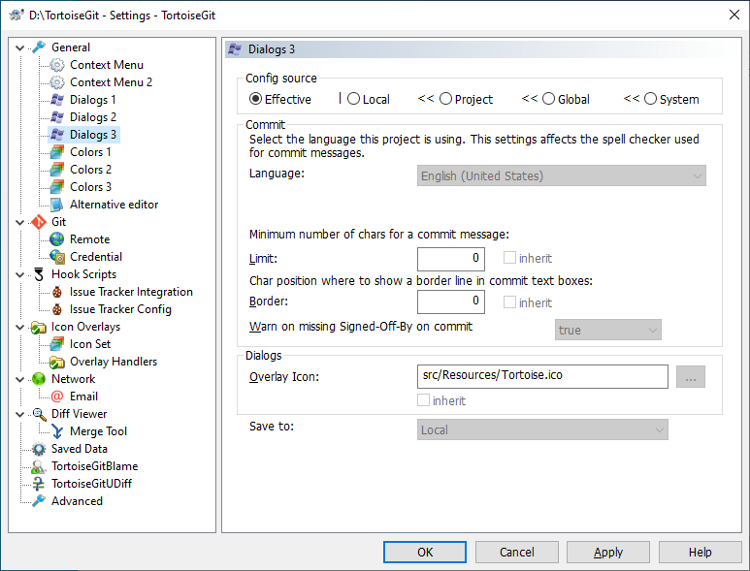The width and height of the screenshot is (750, 571).
Task: Collapse the General tree section
Action: pyautogui.click(x=22, y=48)
